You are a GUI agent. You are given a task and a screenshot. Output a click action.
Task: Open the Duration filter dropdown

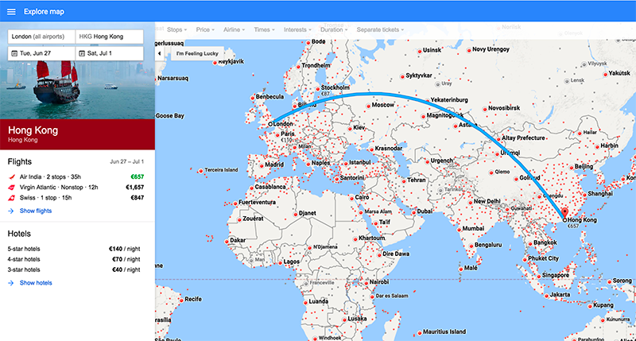pos(334,29)
